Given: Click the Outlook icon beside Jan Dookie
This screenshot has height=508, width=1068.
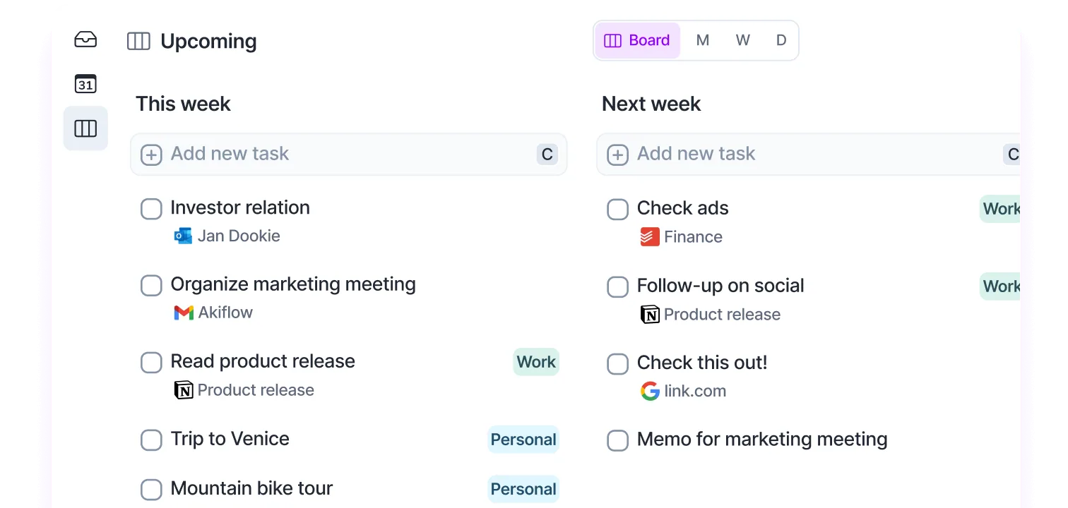Looking at the screenshot, I should pyautogui.click(x=183, y=236).
